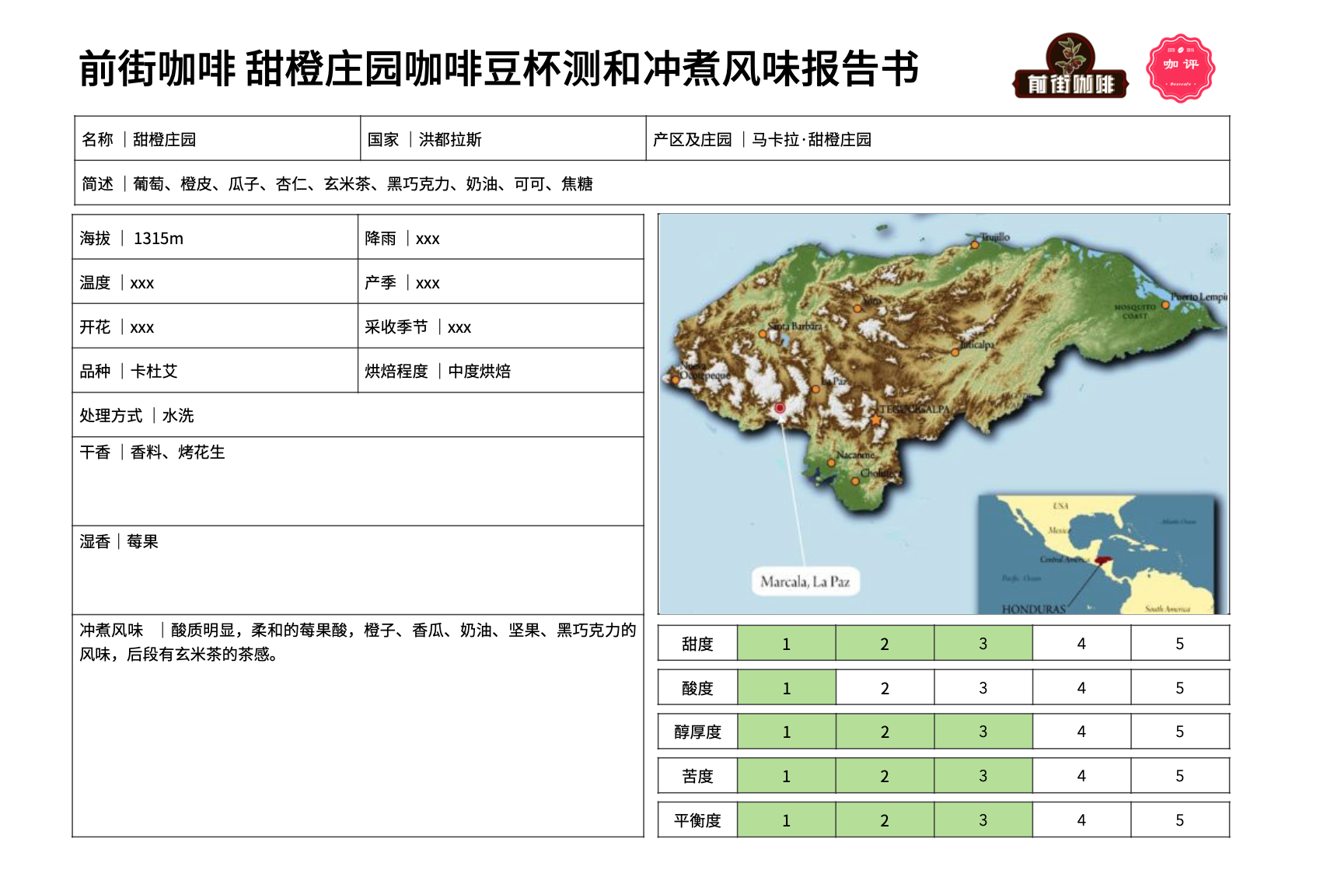The width and height of the screenshot is (1320, 870).
Task: Click the 处理方式 水洗 row
Action: (x=358, y=415)
